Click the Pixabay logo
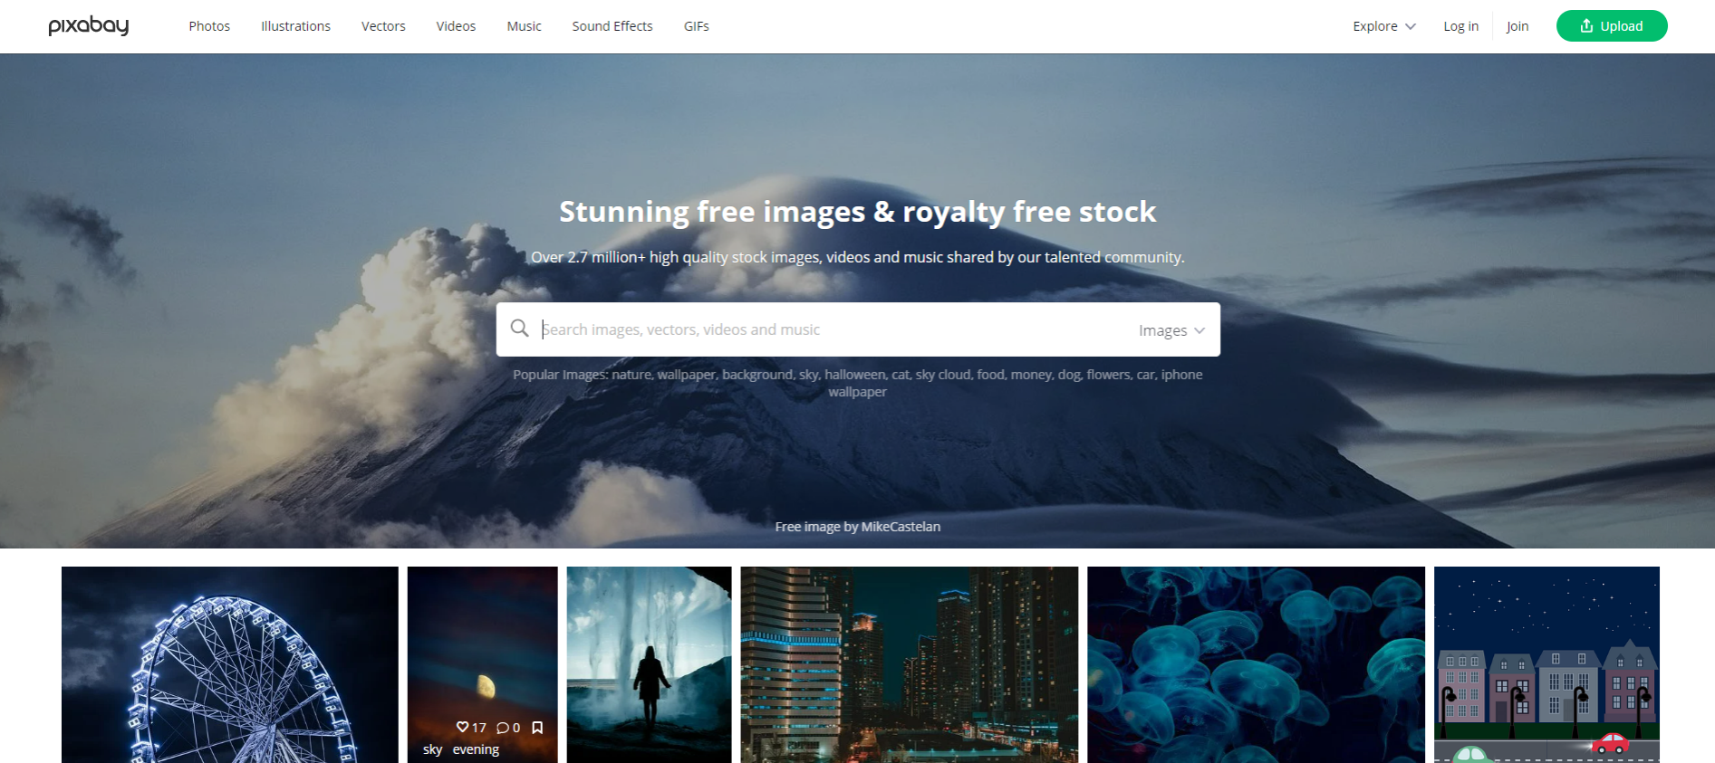The image size is (1715, 763). tap(89, 25)
